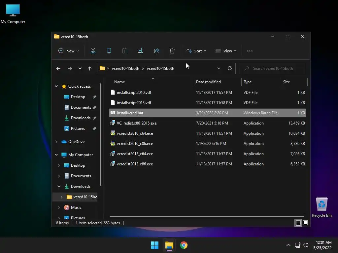Select Music in navigation pane
This screenshot has height=253, width=338.
pyautogui.click(x=76, y=208)
